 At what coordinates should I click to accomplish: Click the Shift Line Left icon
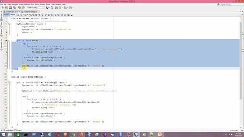(x=55, y=15)
